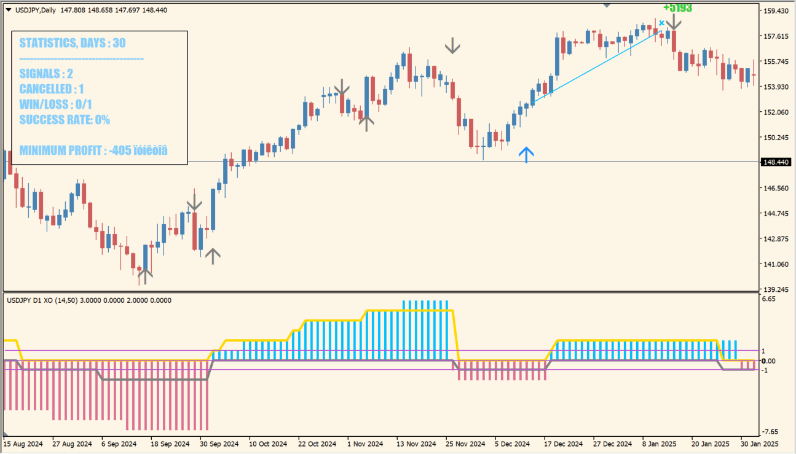Viewport: 796px width, 454px height.
Task: Click the 6.65 indicator scale value
Action: [769, 299]
